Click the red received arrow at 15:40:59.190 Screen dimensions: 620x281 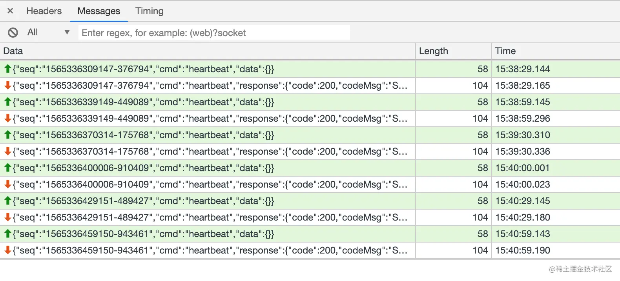click(x=7, y=250)
